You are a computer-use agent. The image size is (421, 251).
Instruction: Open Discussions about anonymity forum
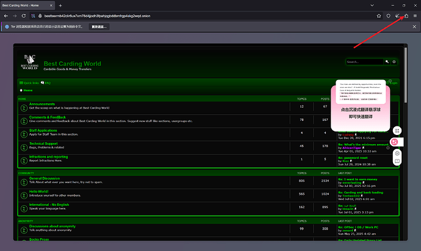[x=52, y=227]
